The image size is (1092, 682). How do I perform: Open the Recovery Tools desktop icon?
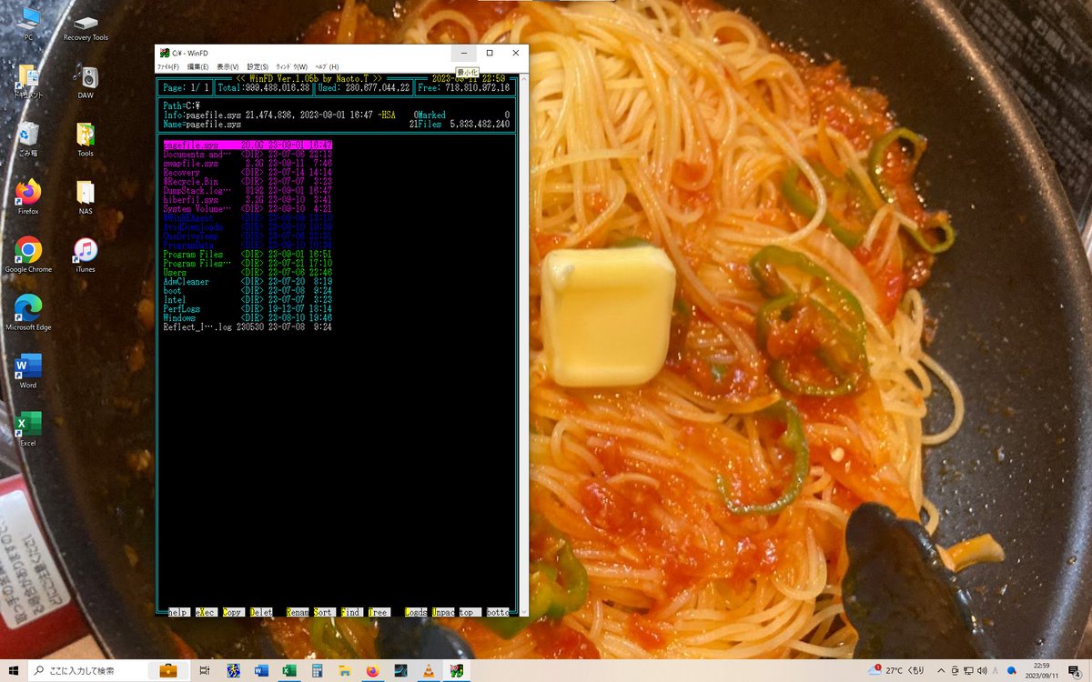(x=86, y=27)
